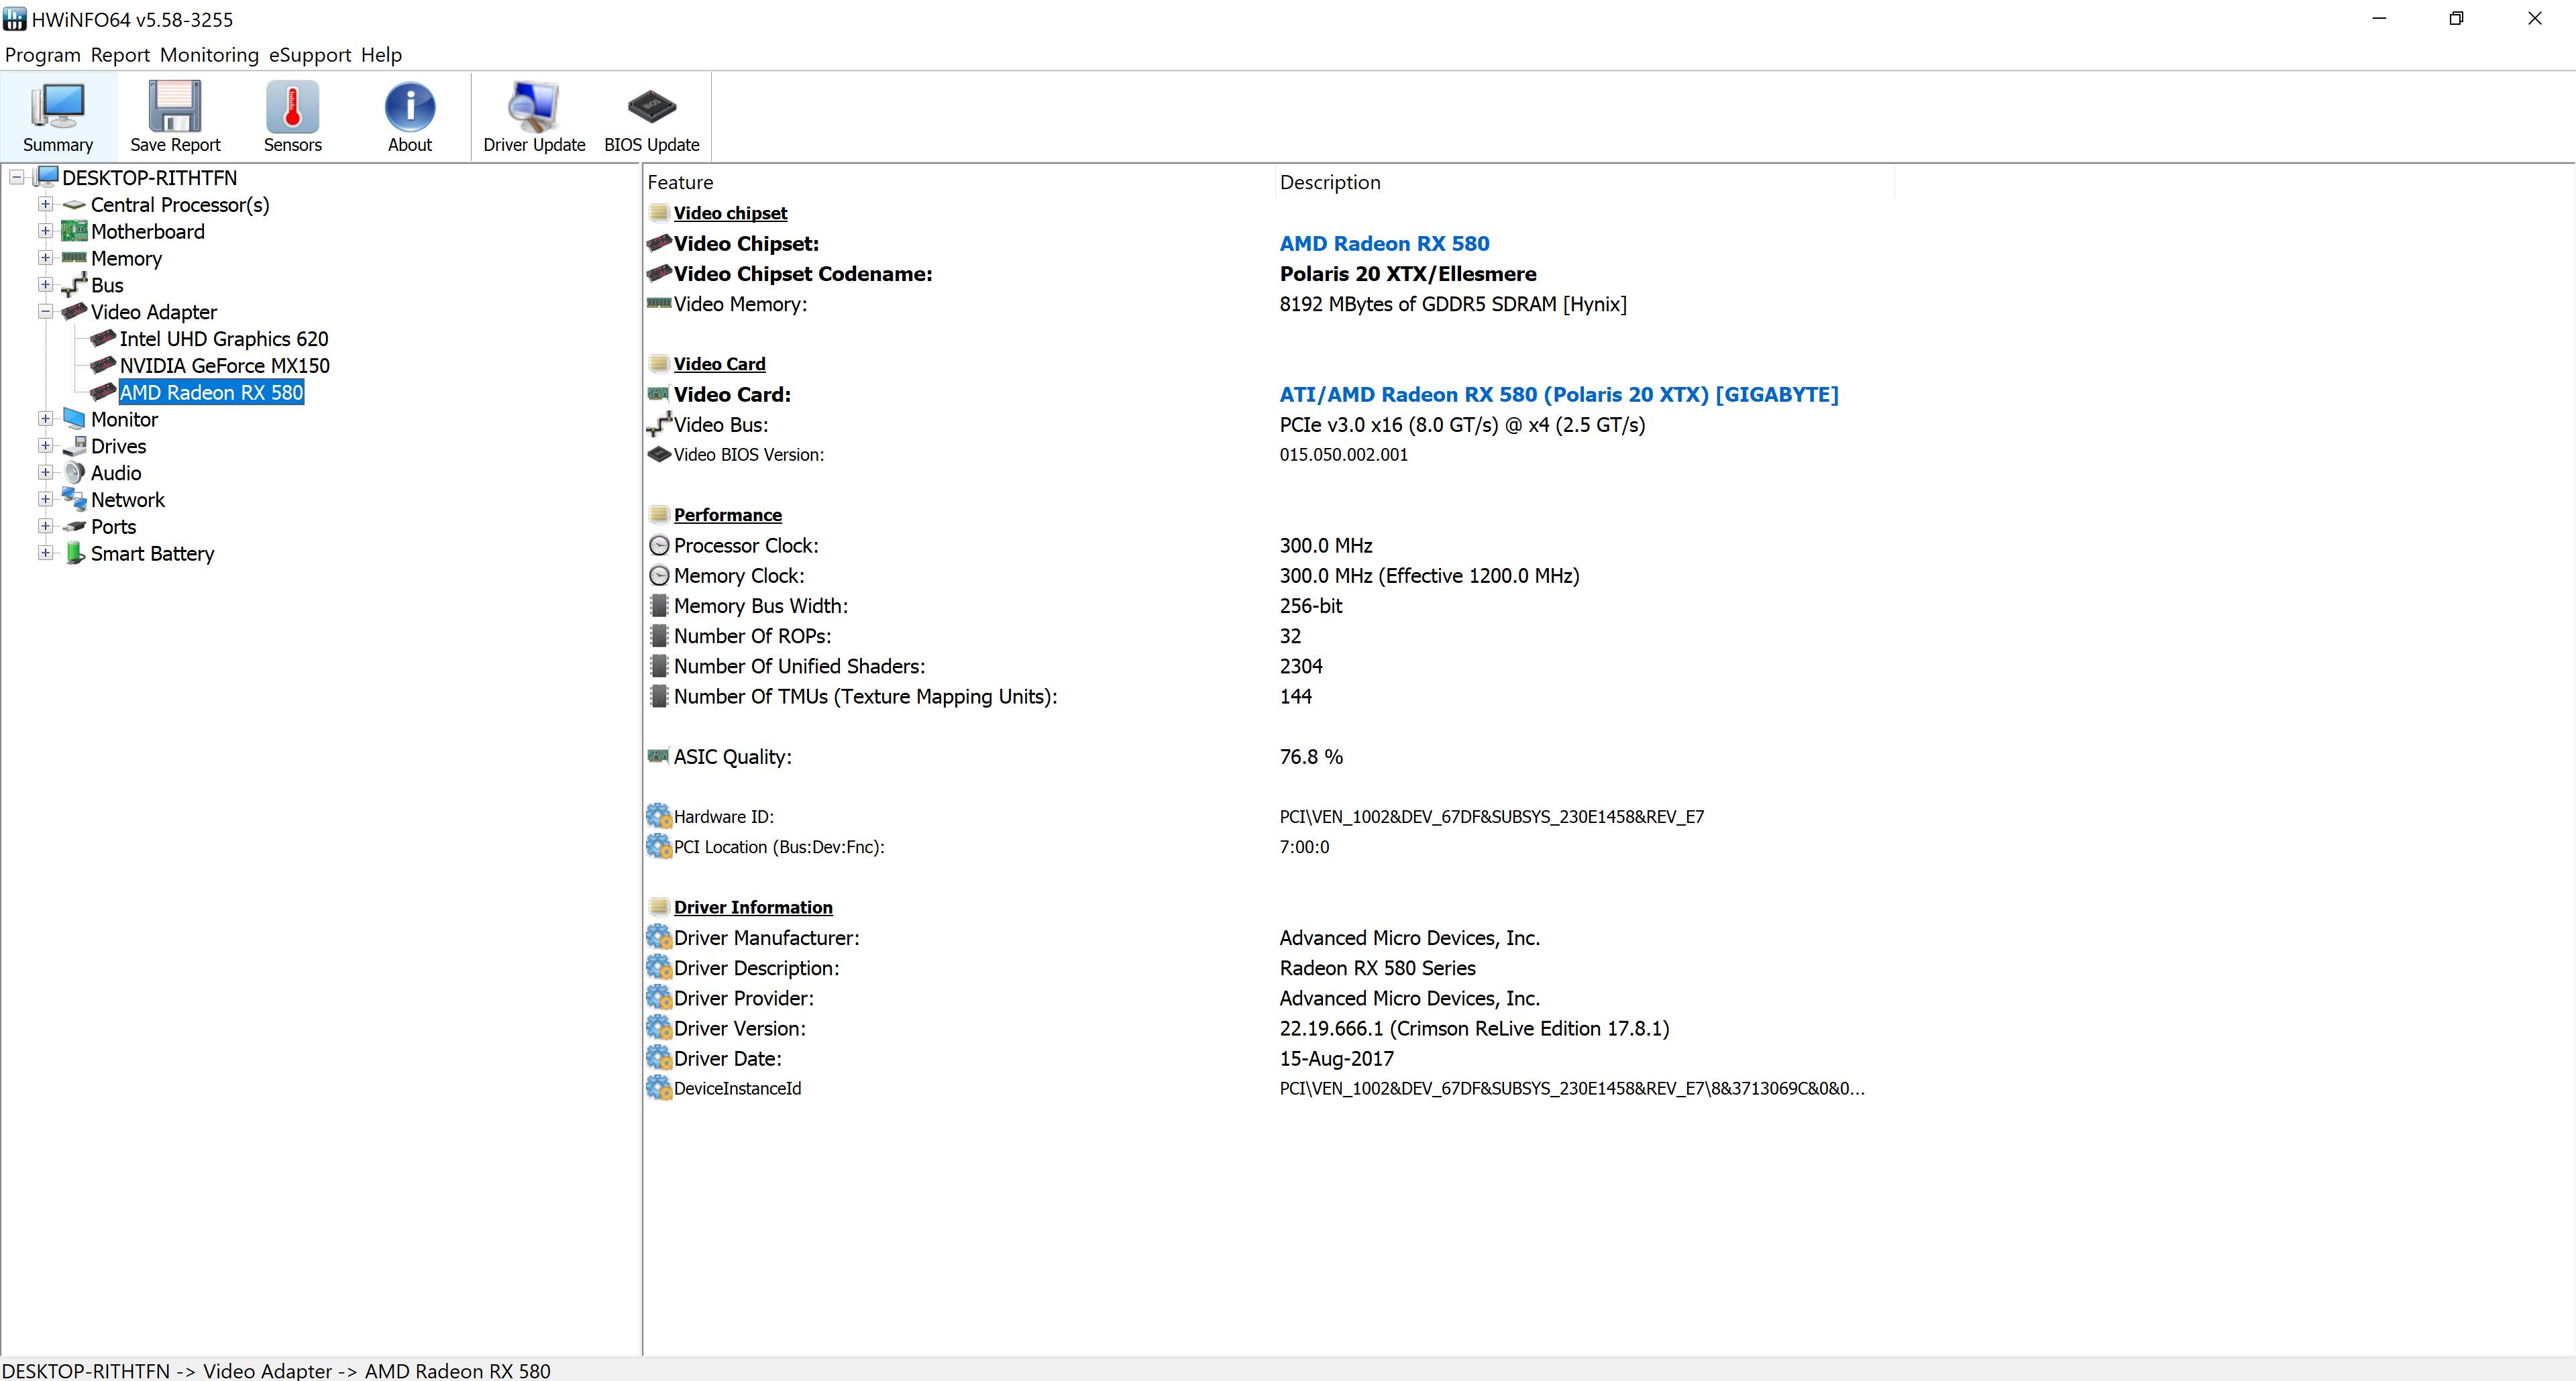This screenshot has height=1381, width=2576.
Task: Expand the Smart Battery node
Action: click(x=45, y=553)
